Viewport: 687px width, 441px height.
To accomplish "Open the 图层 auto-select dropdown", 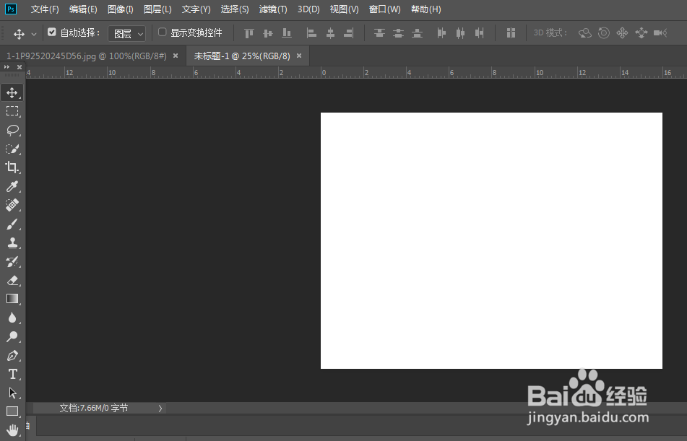I will pyautogui.click(x=126, y=33).
